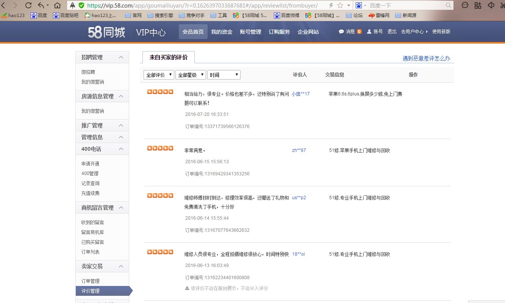Collapse the 400电话 sidebar section
This screenshot has width=505, height=303.
pos(122,149)
